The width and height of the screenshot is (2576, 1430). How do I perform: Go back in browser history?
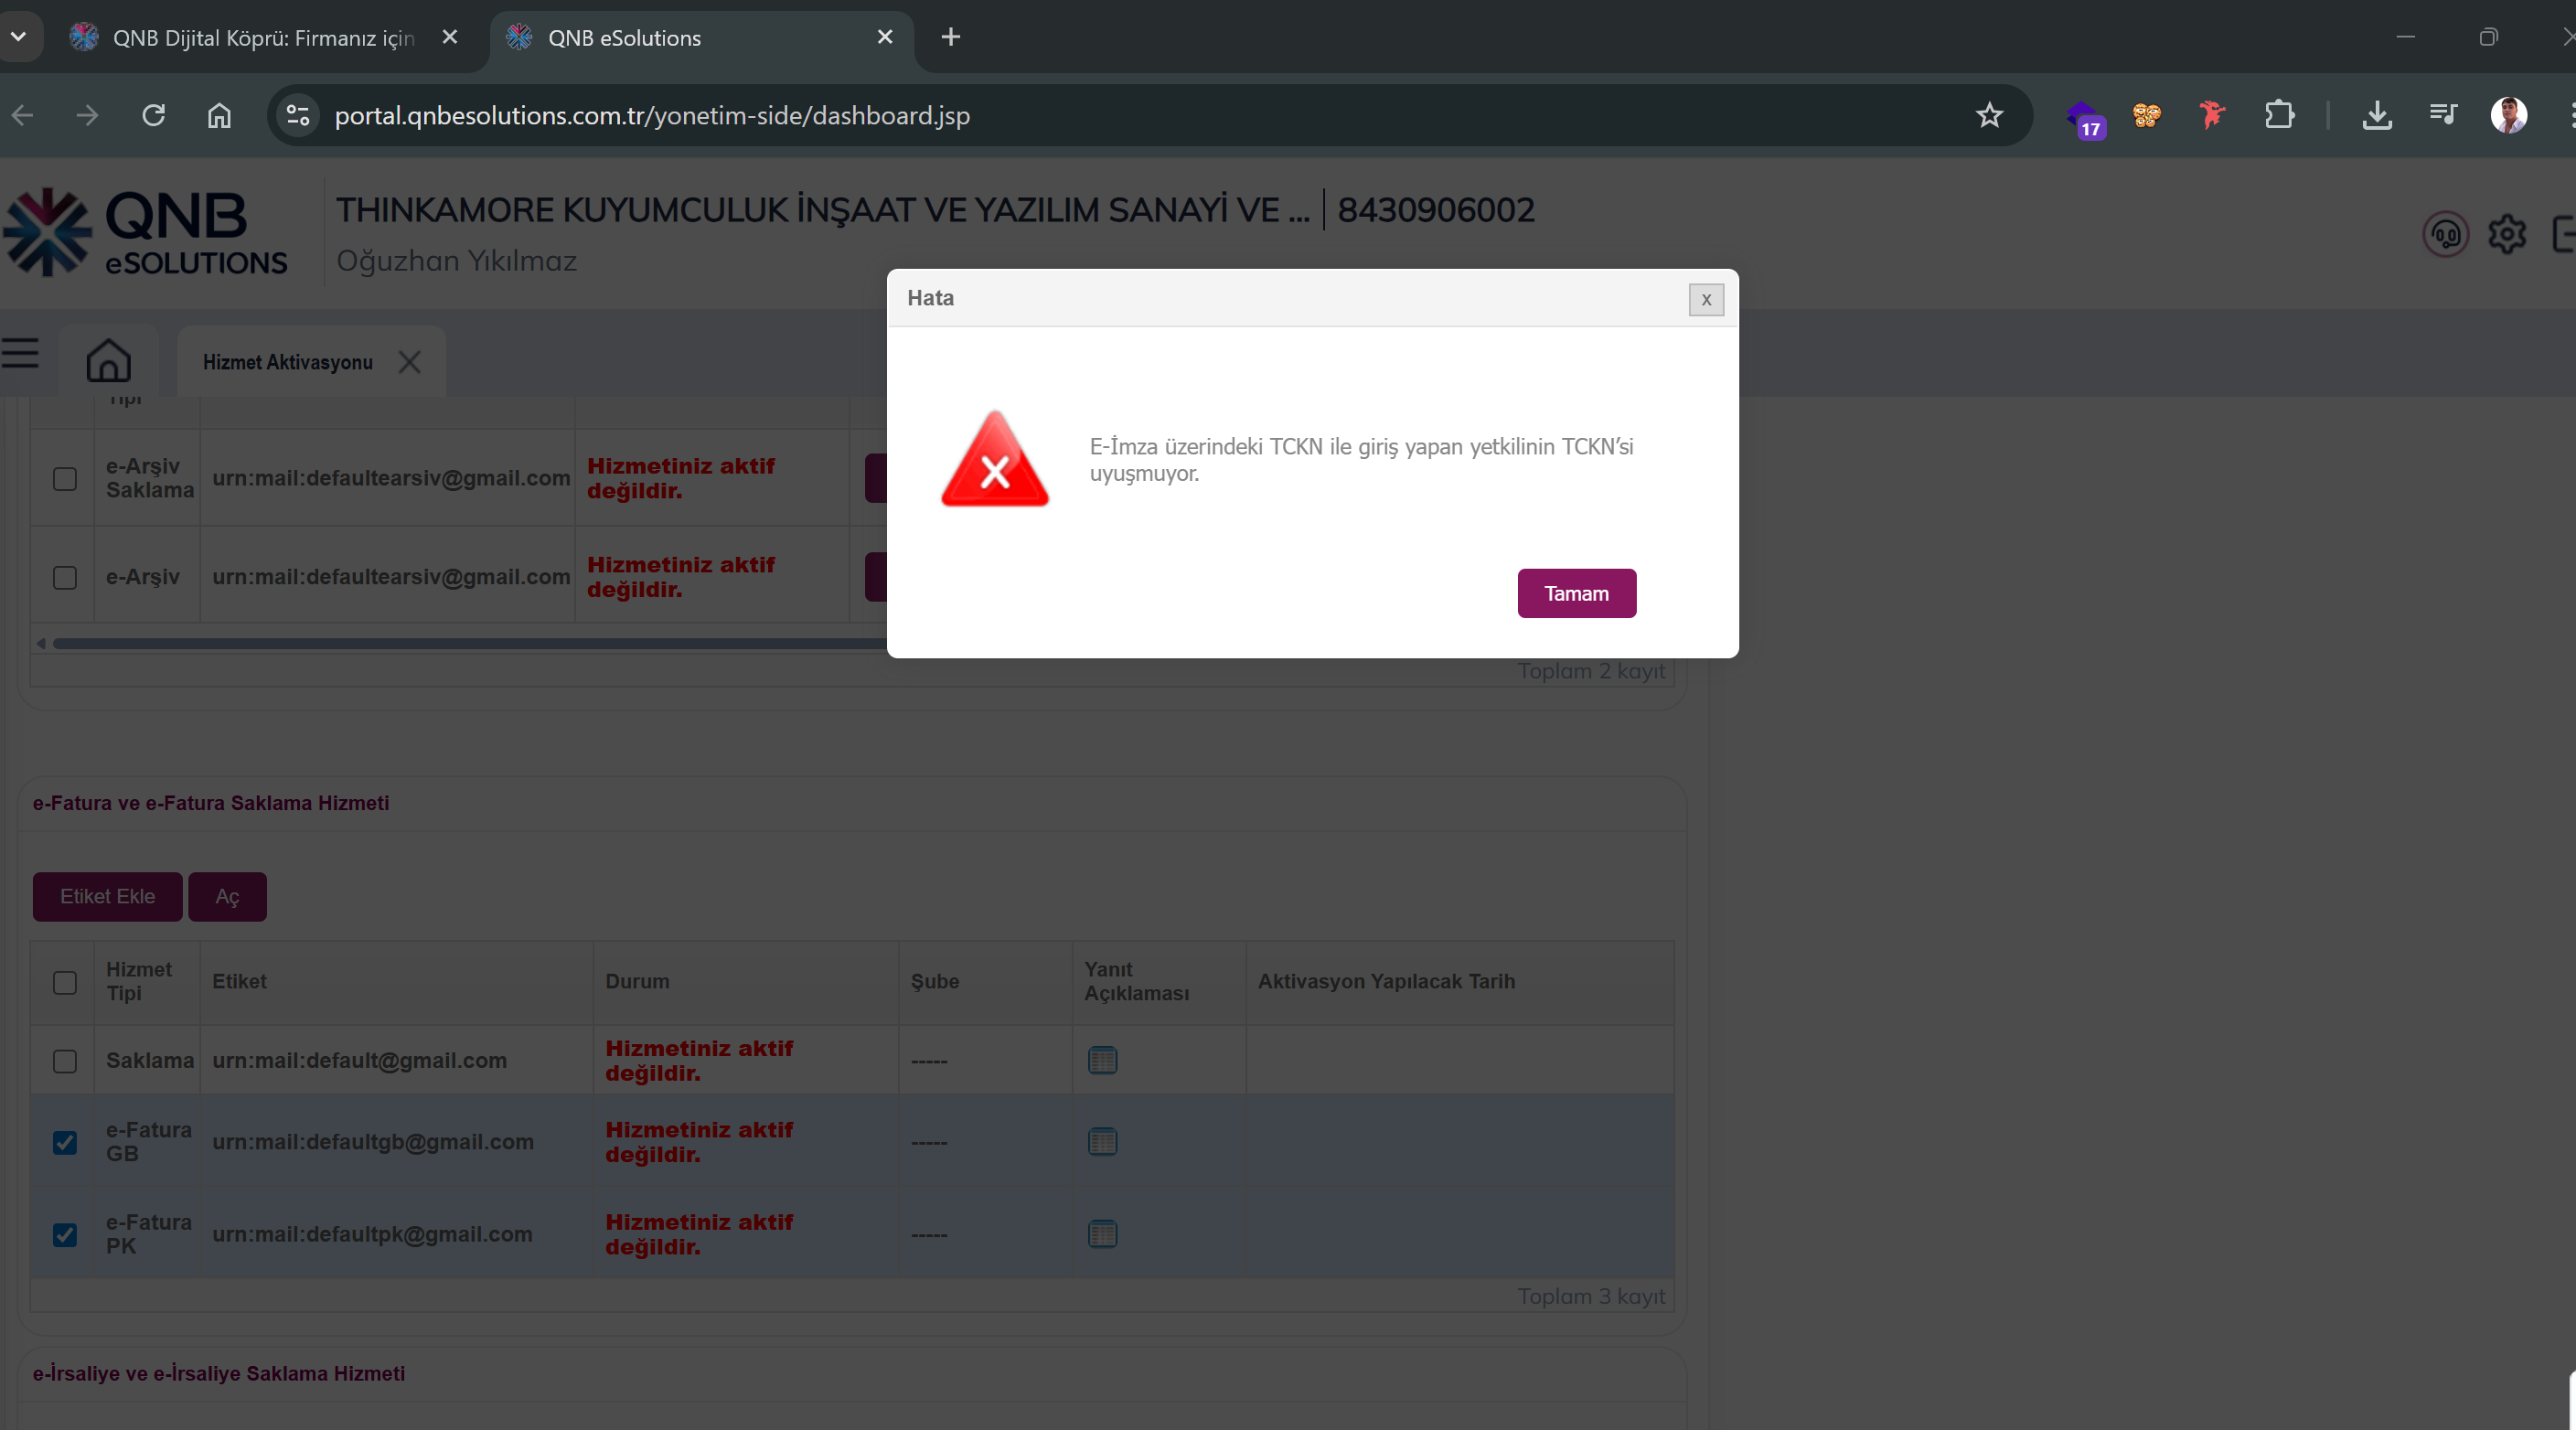[x=23, y=116]
